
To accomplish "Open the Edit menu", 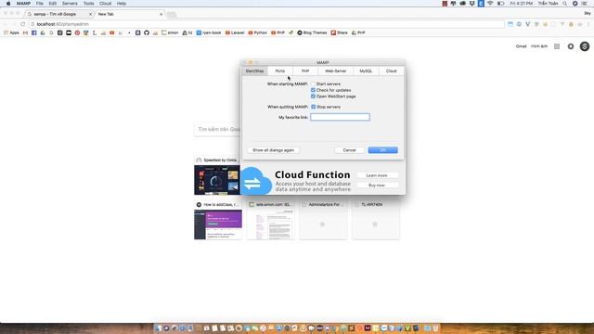I will coord(52,4).
